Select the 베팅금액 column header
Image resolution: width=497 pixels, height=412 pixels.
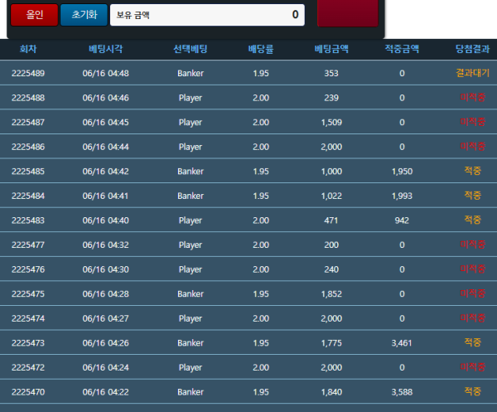[x=331, y=49]
